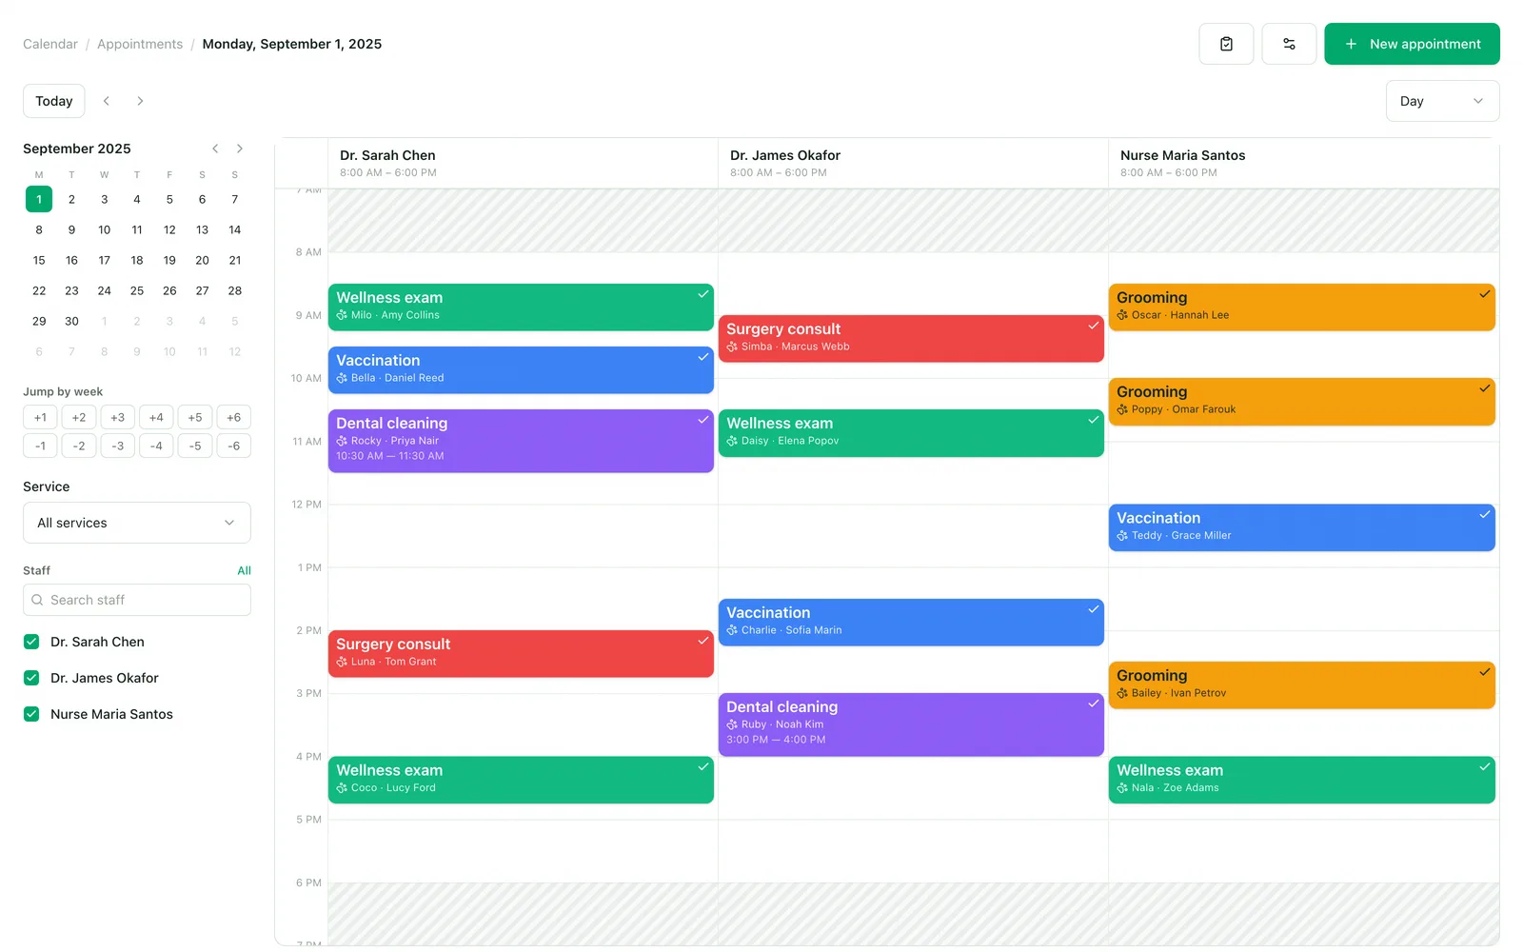The height and width of the screenshot is (952, 1523).
Task: Open the filter settings sliders icon
Action: tap(1289, 44)
